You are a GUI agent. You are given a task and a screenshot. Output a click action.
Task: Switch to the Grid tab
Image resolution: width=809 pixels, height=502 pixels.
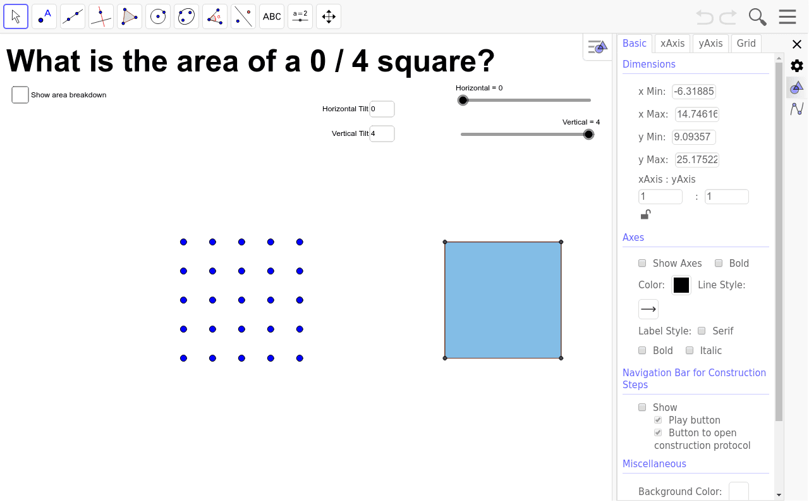[x=746, y=43]
